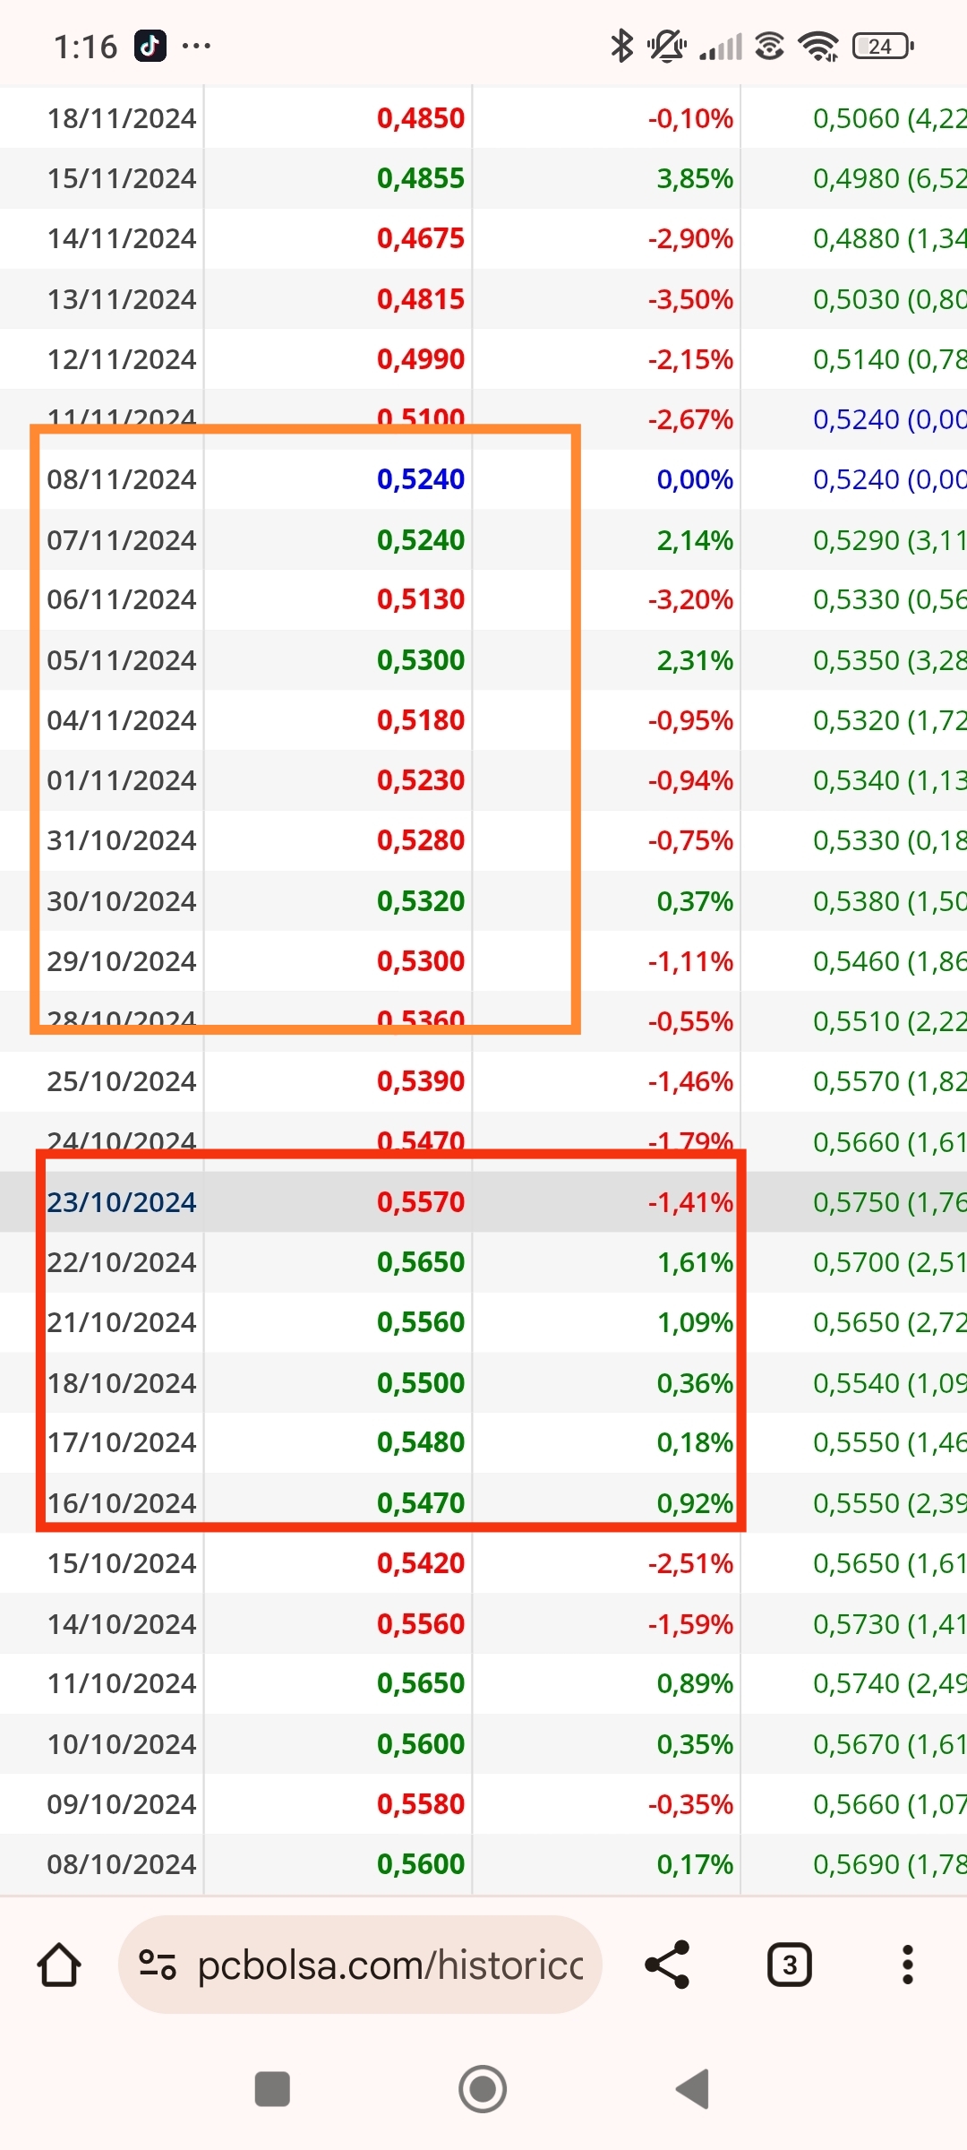The image size is (967, 2150).
Task: Tap the TikTok notification icon in status bar
Action: 150,46
